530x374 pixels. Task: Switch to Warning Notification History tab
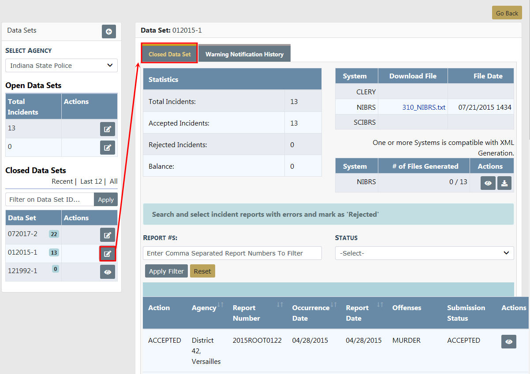244,54
